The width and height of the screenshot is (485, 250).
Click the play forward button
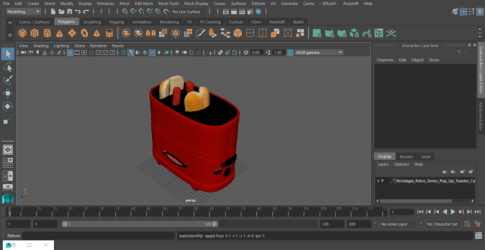click(453, 212)
